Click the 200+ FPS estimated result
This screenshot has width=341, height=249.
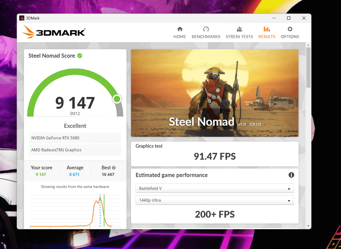click(x=215, y=215)
